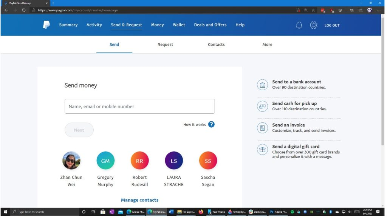Open the browser Settings and more menu
387x218 pixels.
click(x=379, y=10)
